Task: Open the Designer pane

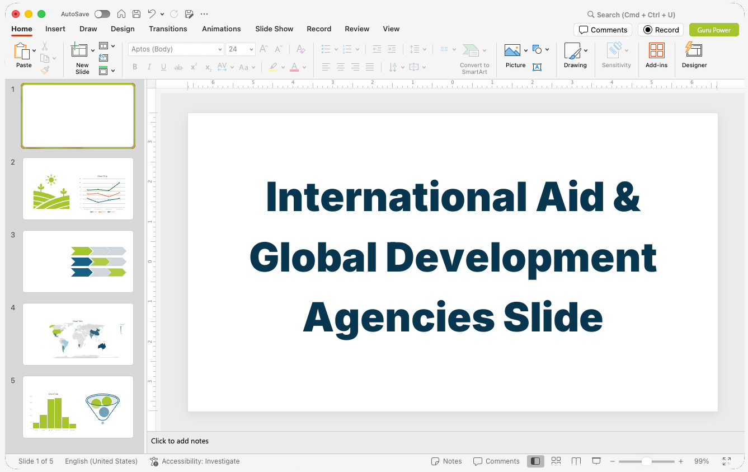Action: 694,56
